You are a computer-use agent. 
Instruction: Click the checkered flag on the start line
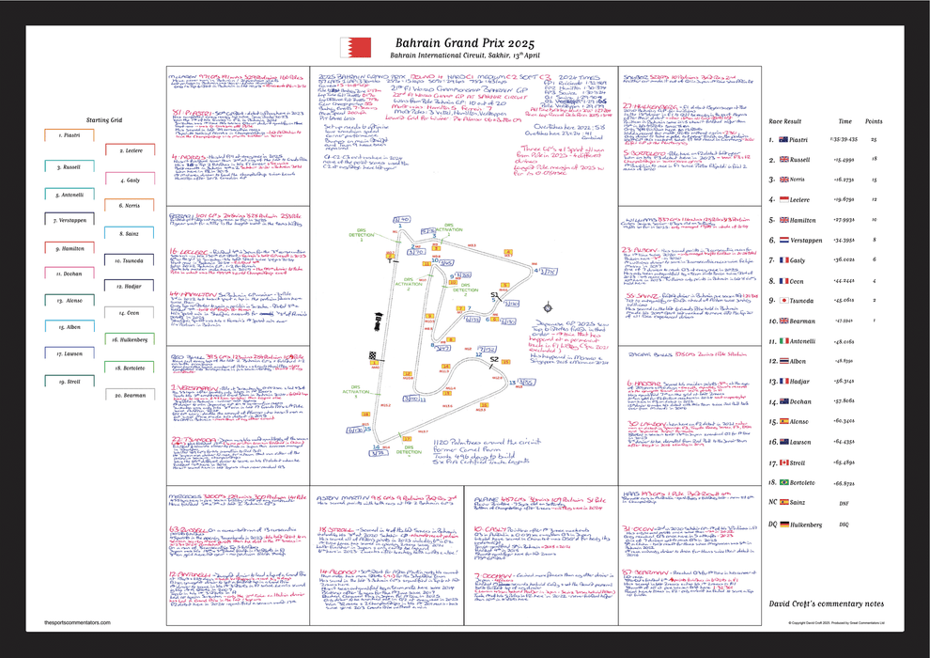click(x=372, y=356)
